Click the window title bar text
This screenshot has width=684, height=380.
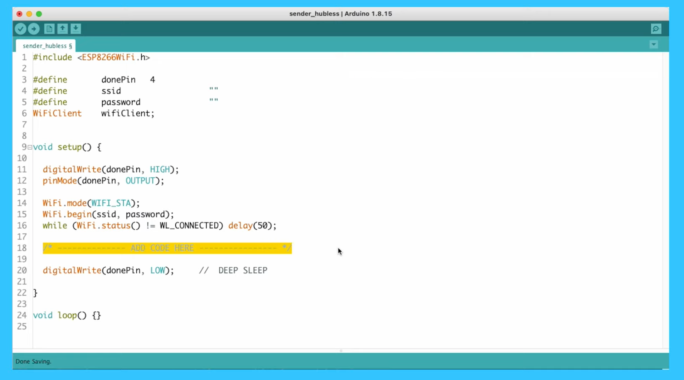tap(341, 14)
